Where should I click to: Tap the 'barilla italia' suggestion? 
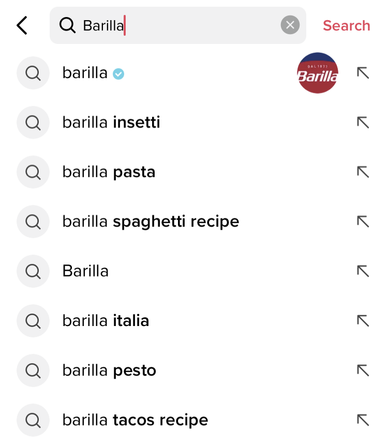106,321
